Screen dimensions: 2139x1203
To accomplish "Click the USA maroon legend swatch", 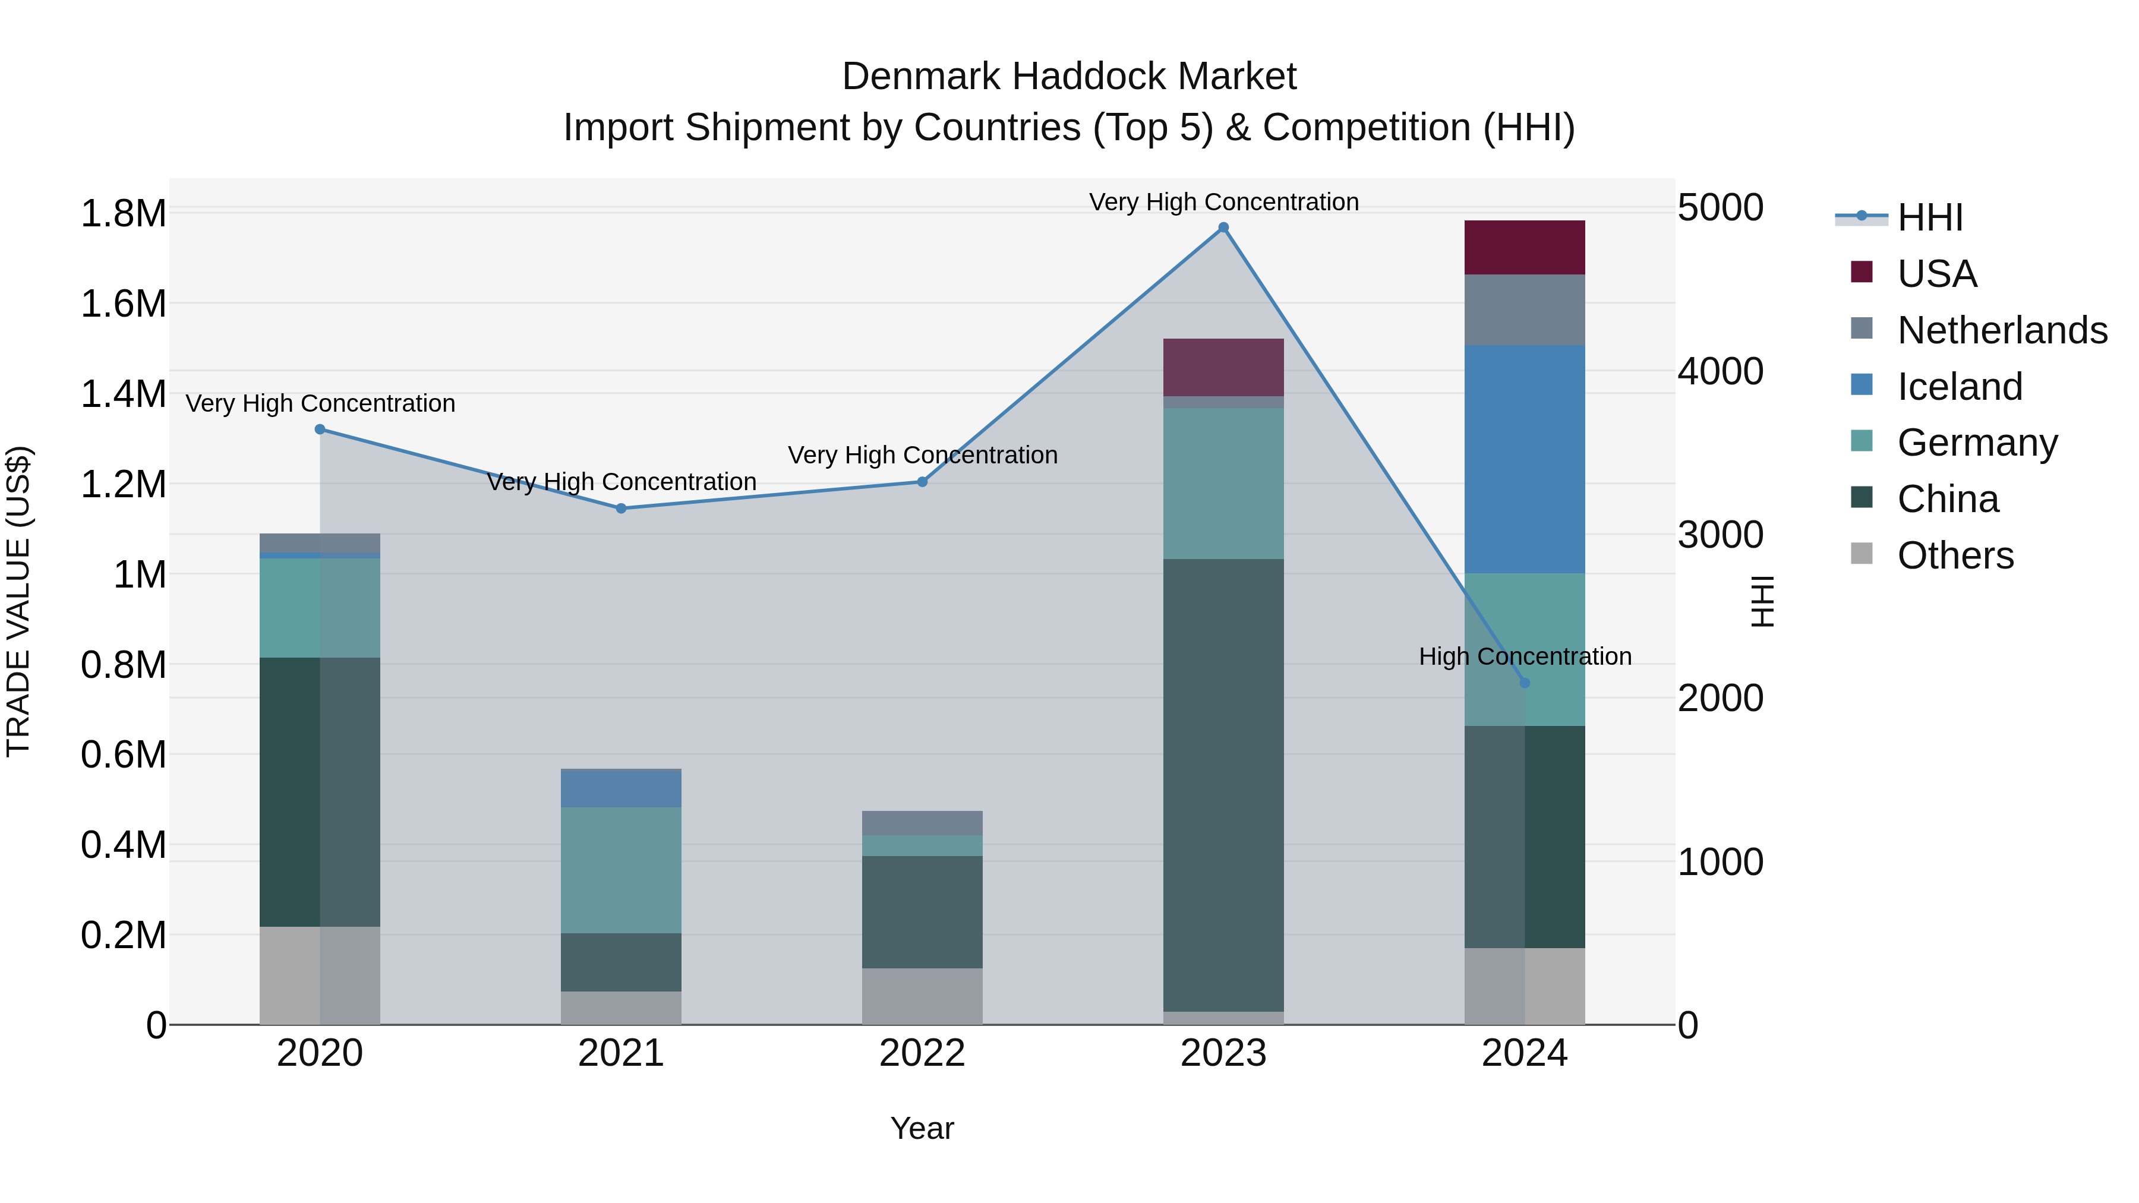I will coord(1862,272).
